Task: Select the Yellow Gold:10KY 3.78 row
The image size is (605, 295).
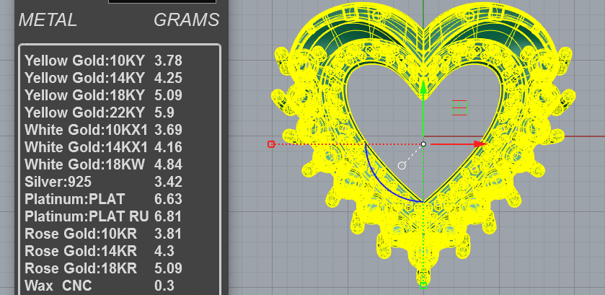Action: (103, 61)
